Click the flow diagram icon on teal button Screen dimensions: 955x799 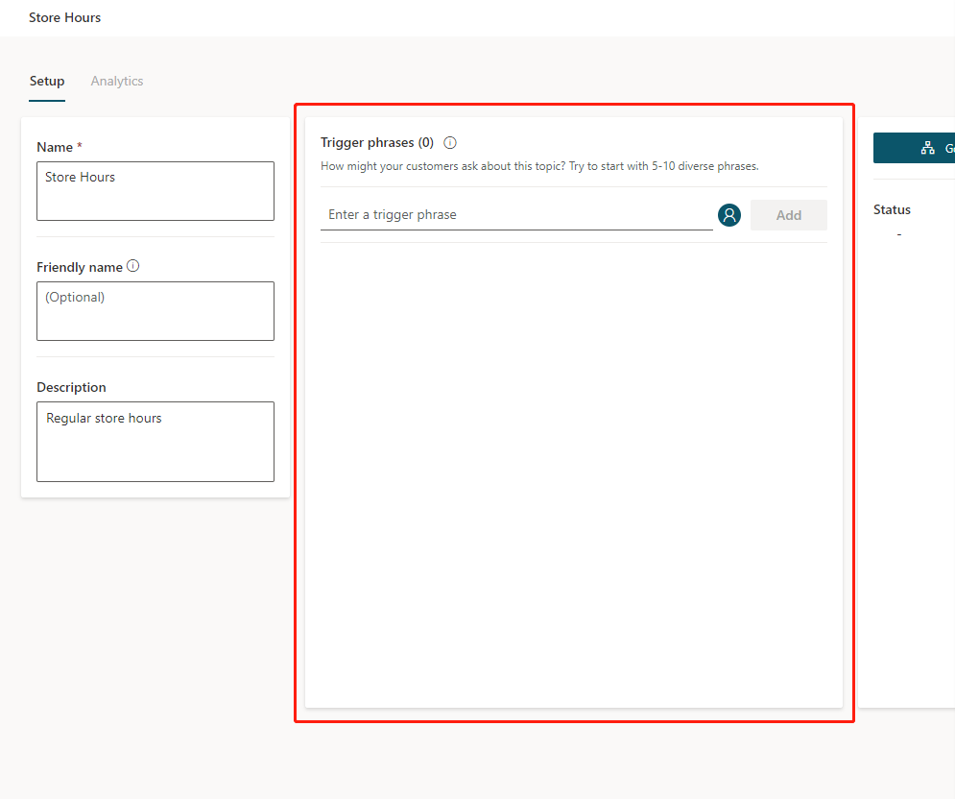click(x=927, y=148)
